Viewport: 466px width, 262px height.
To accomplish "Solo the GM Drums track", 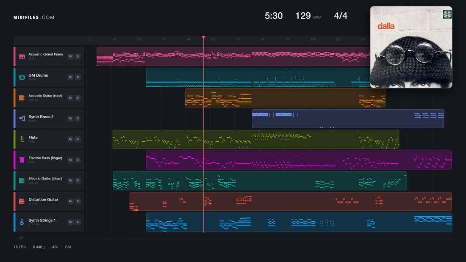I will tap(78, 77).
